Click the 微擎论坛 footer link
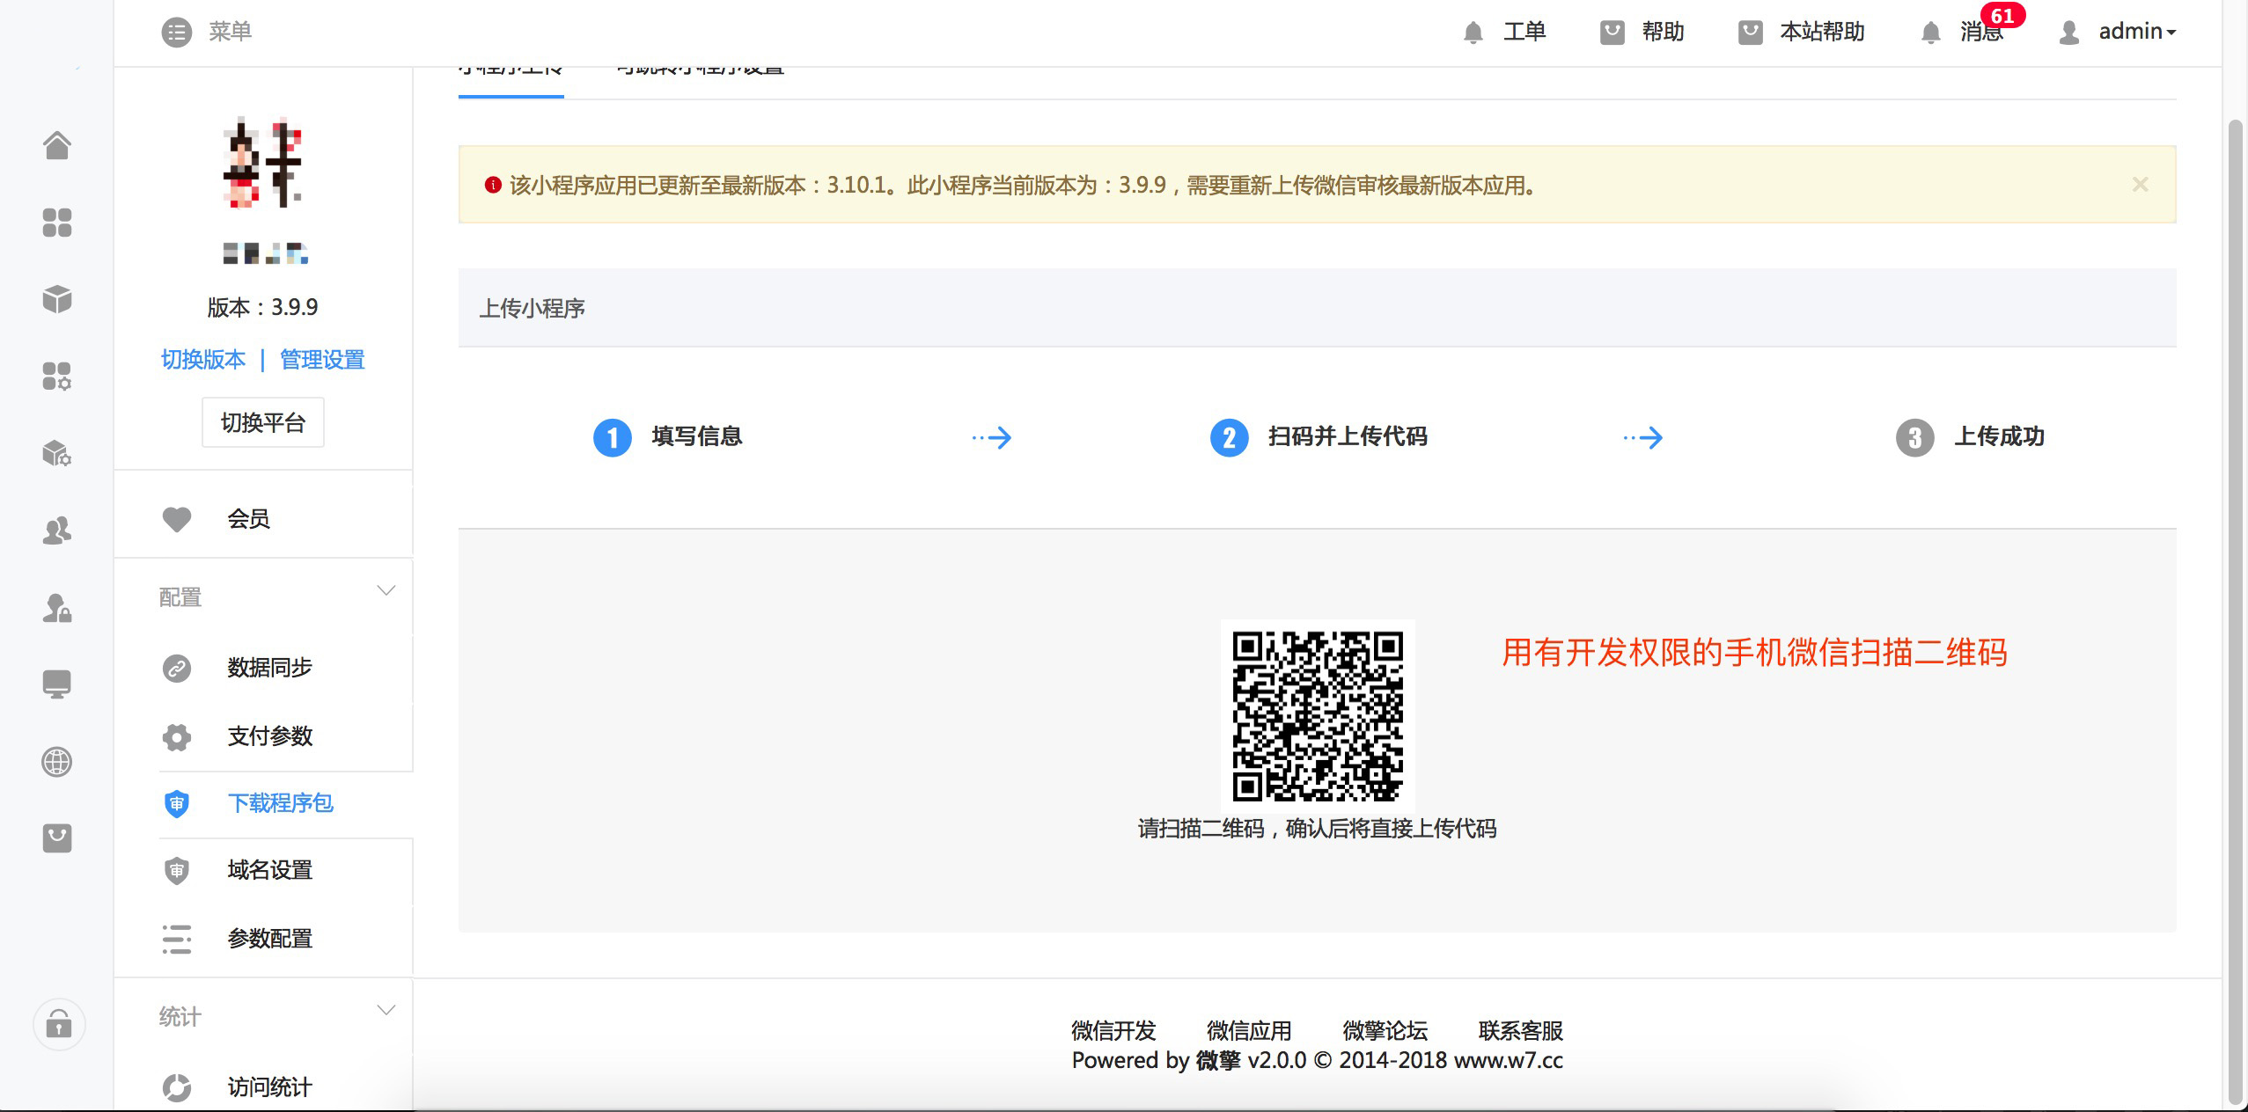This screenshot has width=2248, height=1112. pyautogui.click(x=1385, y=1030)
